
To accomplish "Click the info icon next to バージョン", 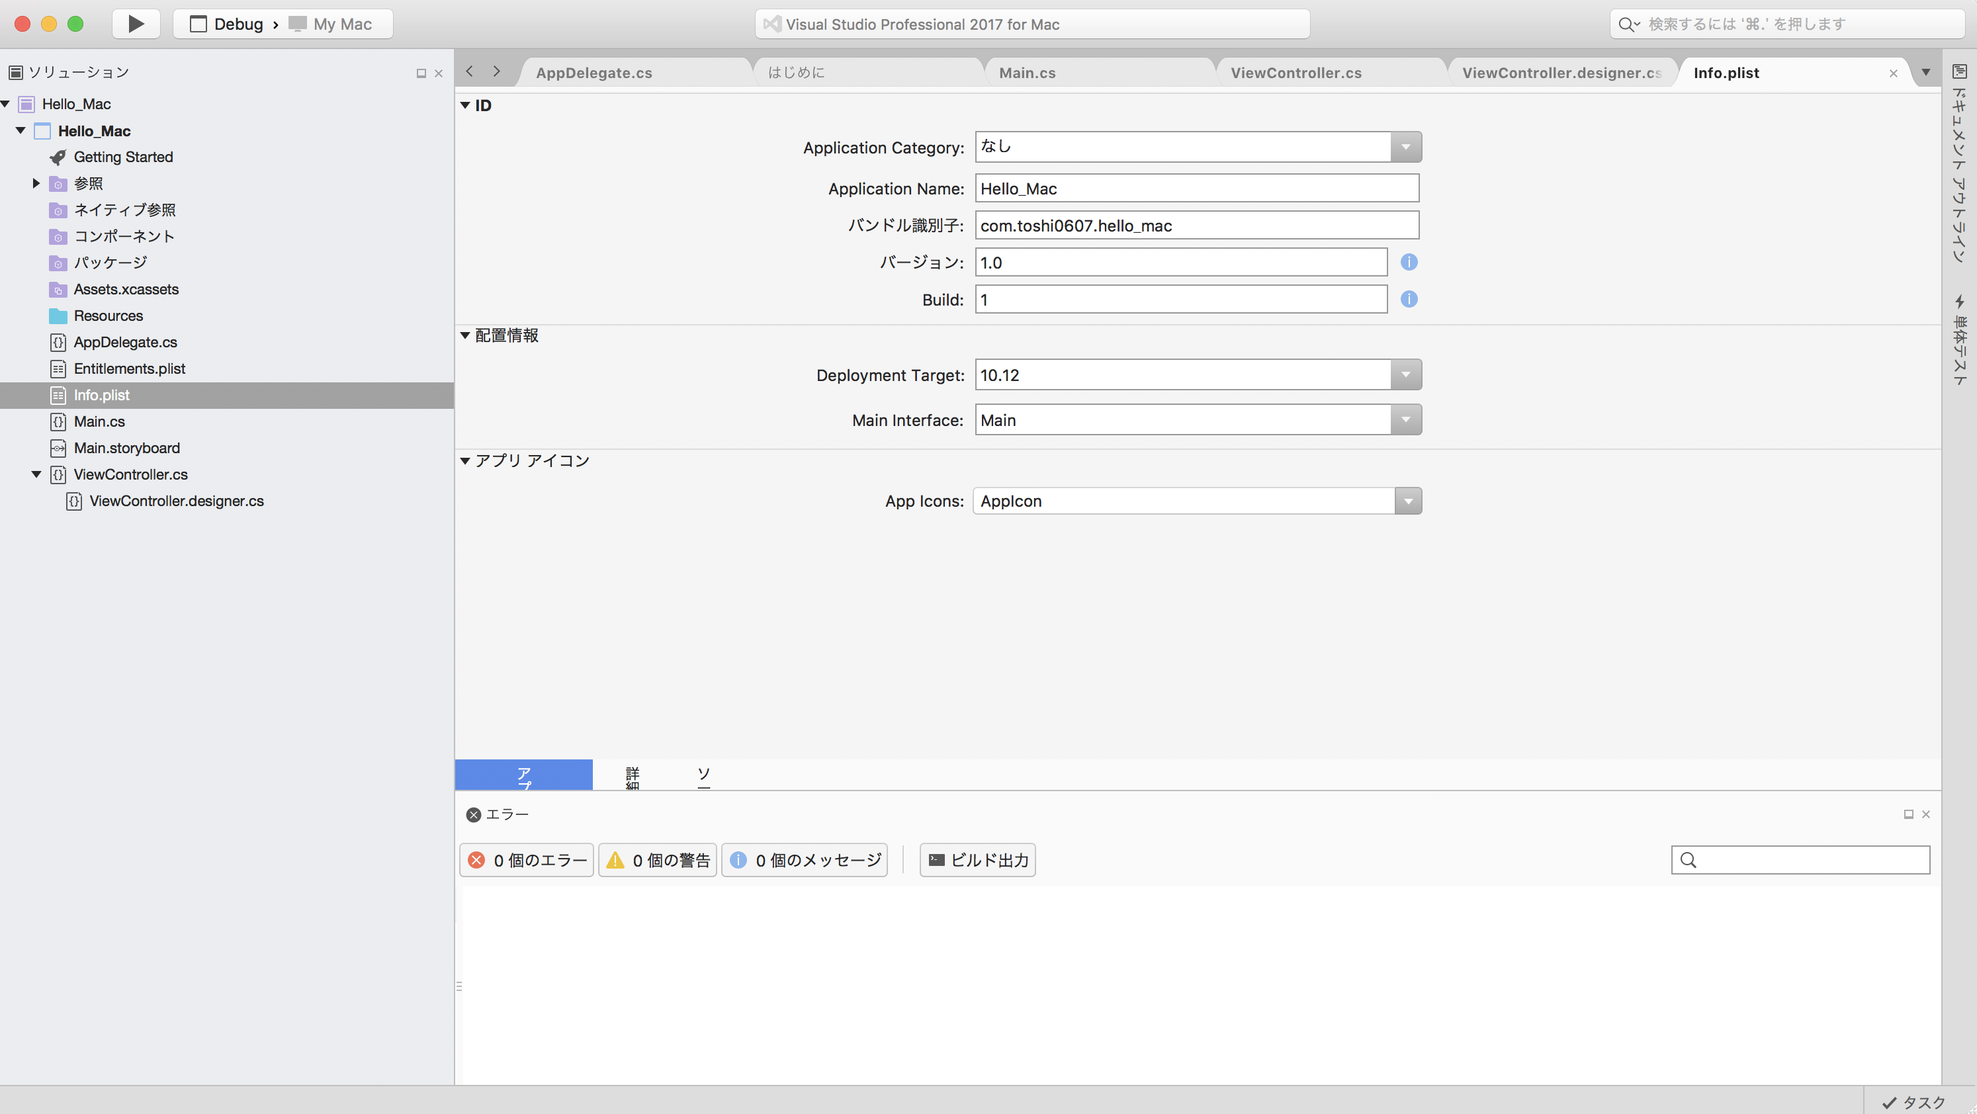I will (x=1409, y=262).
